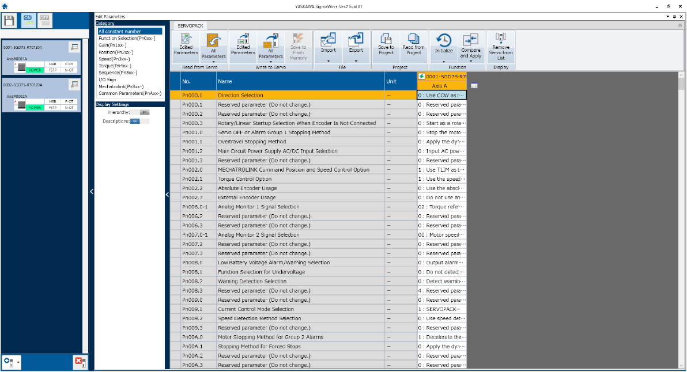Click Edited Parameters under Write to Servo
This screenshot has width=687, height=372.
tap(243, 44)
